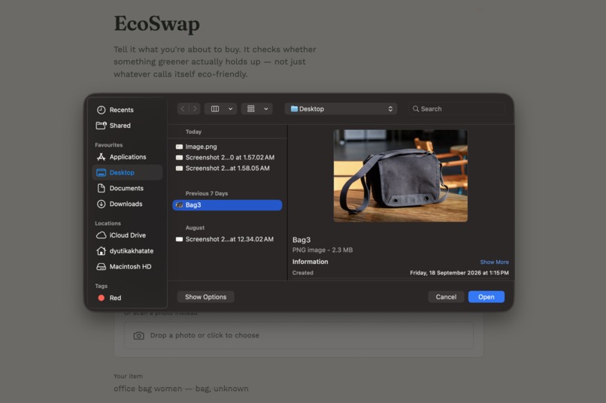The width and height of the screenshot is (606, 403).
Task: Open Applications in the sidebar
Action: (127, 157)
